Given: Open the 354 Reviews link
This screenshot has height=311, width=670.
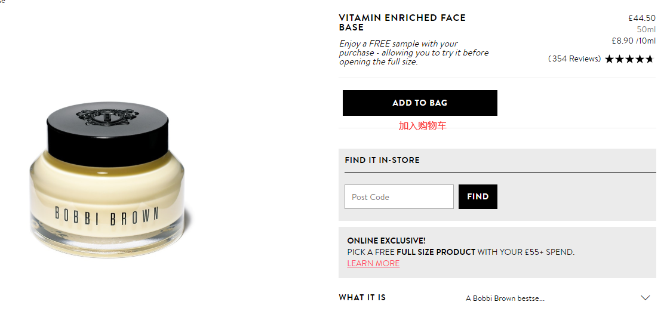Looking at the screenshot, I should tap(574, 58).
